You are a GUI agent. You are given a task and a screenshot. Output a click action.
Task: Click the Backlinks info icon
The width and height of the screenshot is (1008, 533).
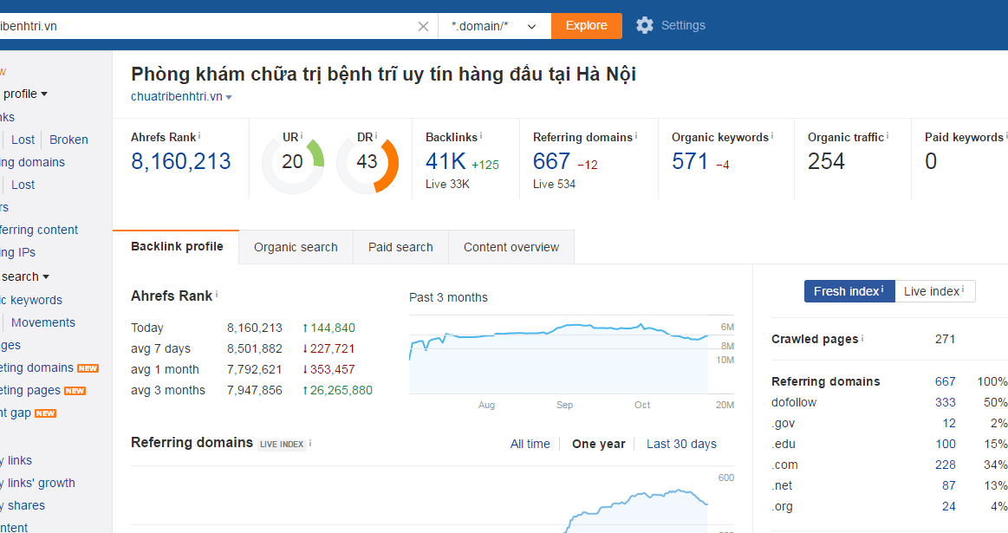click(481, 136)
